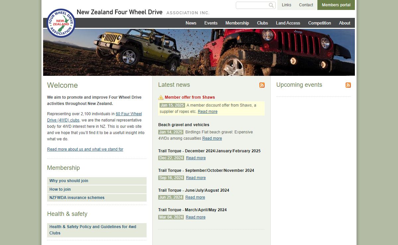Click the Membership section heading in sidebar
Viewport: 398px width, 245px height.
click(x=63, y=168)
